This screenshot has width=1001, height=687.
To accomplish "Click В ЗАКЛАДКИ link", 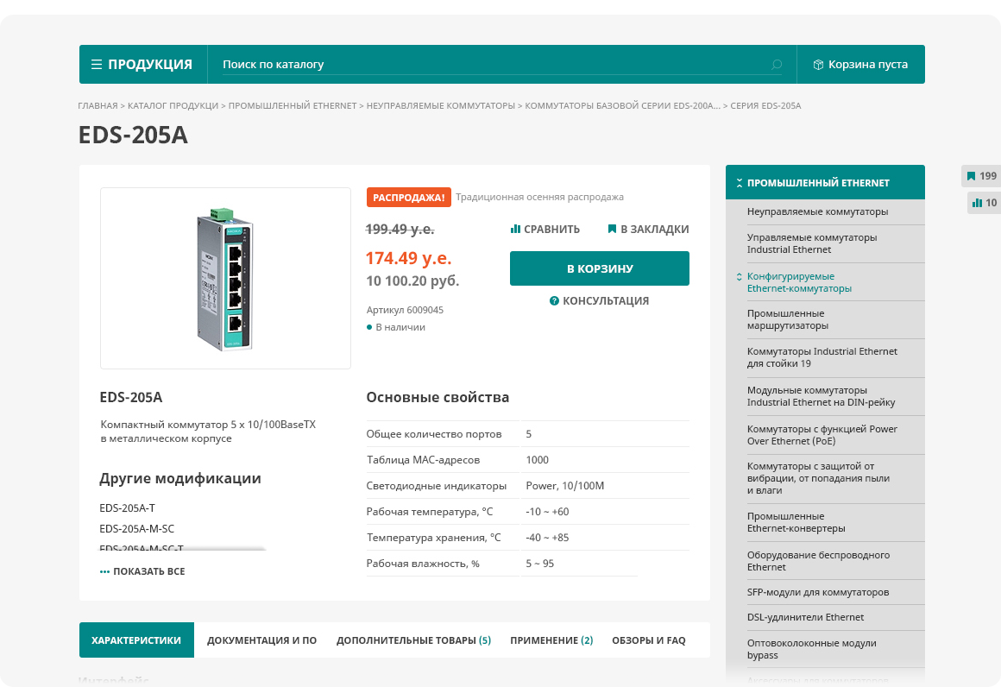I will 649,230.
